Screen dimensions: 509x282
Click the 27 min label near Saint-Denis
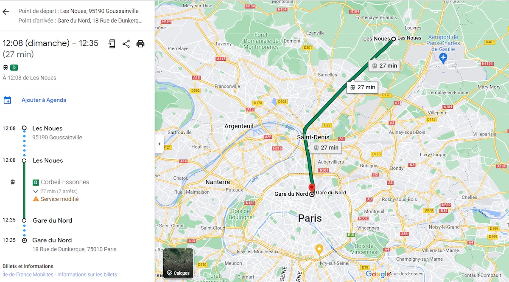click(326, 148)
